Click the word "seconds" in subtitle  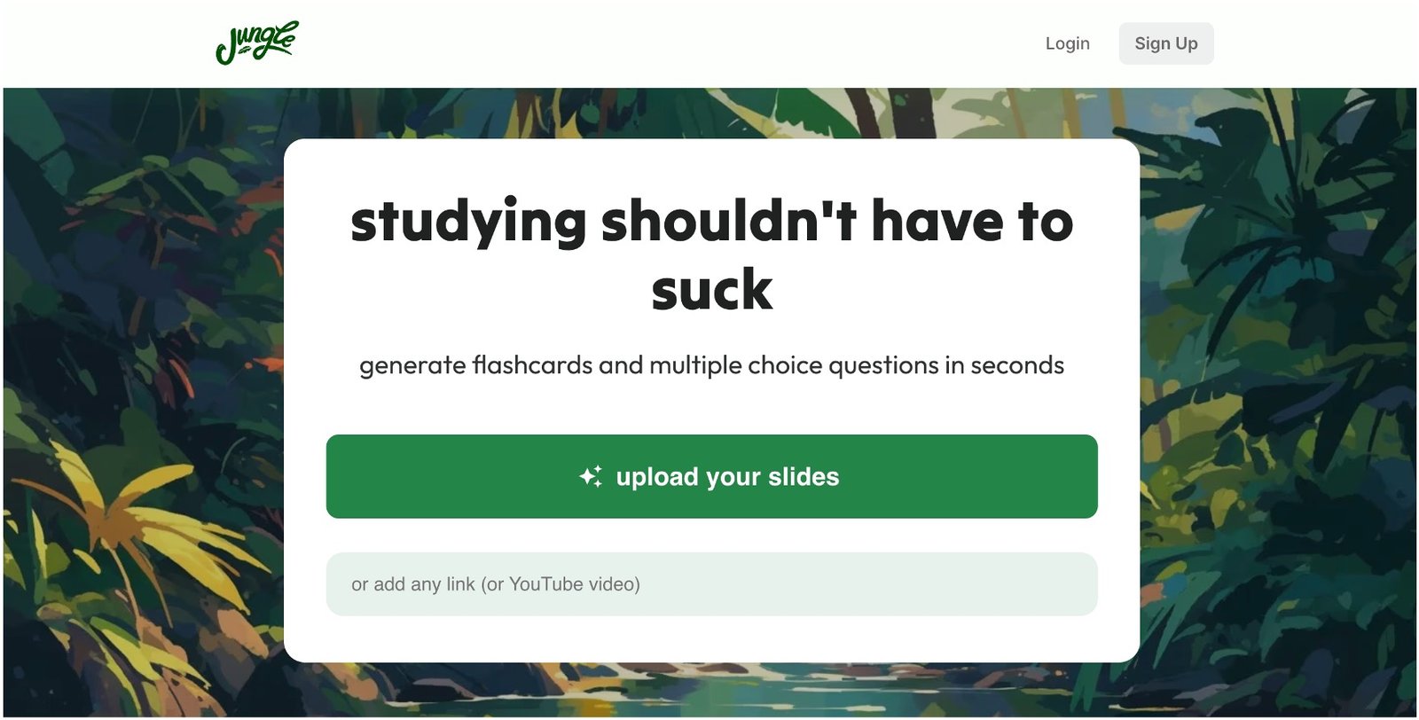(1016, 365)
